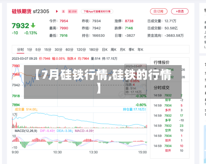This screenshot has height=164, width=206.
Task: Click the 资金流向 value -3683.58万
Action: [174, 35]
